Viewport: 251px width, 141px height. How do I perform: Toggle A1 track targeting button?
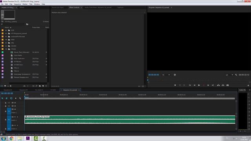click(x=9, y=119)
